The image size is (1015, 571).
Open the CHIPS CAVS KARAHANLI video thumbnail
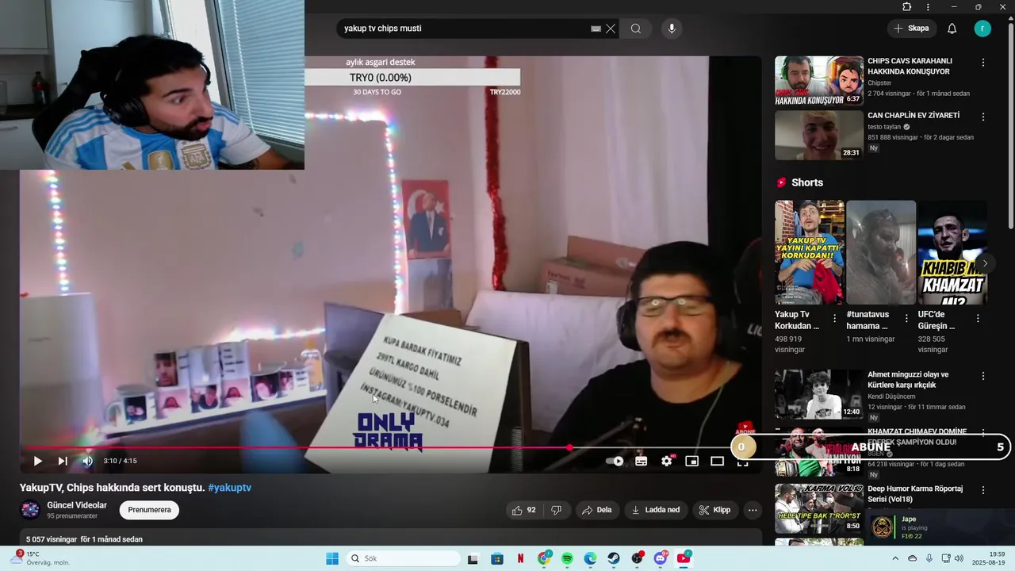coord(819,80)
